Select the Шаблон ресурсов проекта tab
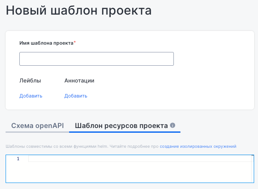The height and width of the screenshot is (189, 258). click(121, 126)
